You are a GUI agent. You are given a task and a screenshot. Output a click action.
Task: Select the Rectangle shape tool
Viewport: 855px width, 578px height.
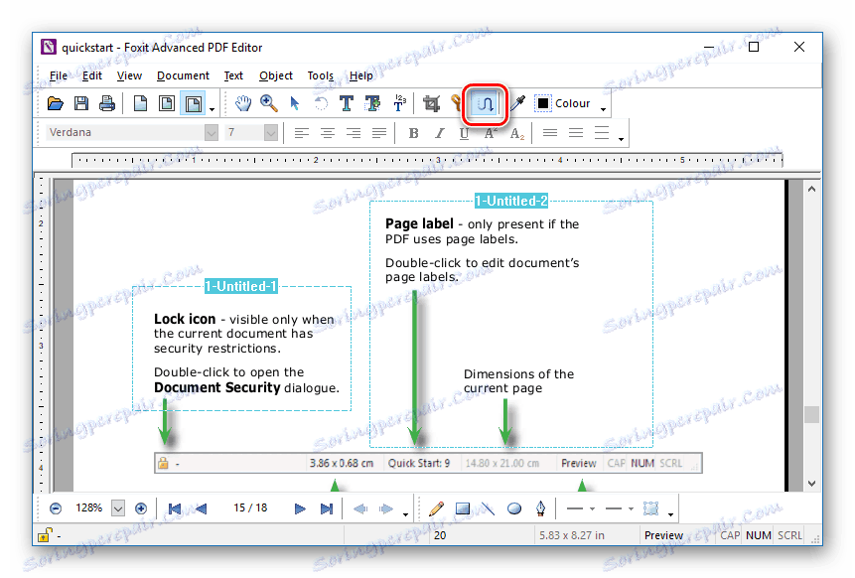coord(463,508)
